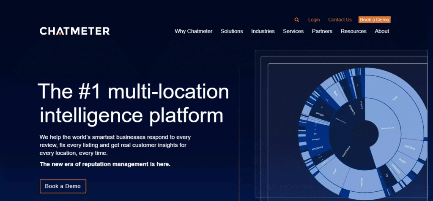
Task: Open the Solutions menu
Action: click(x=232, y=31)
